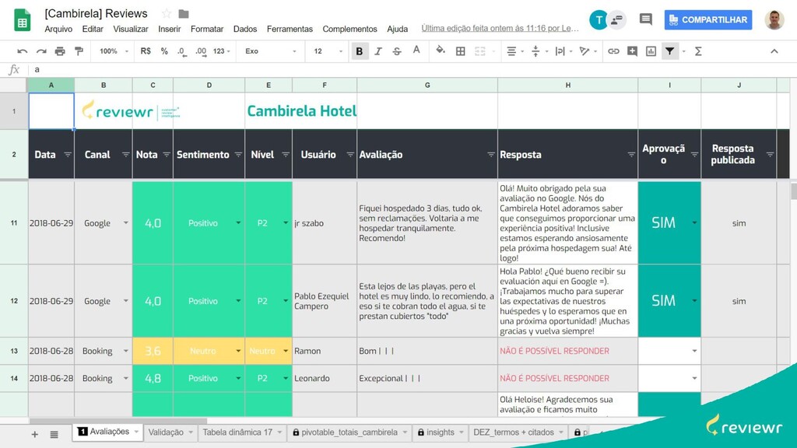Open the Exo font dropdown
The height and width of the screenshot is (448, 797).
point(270,51)
